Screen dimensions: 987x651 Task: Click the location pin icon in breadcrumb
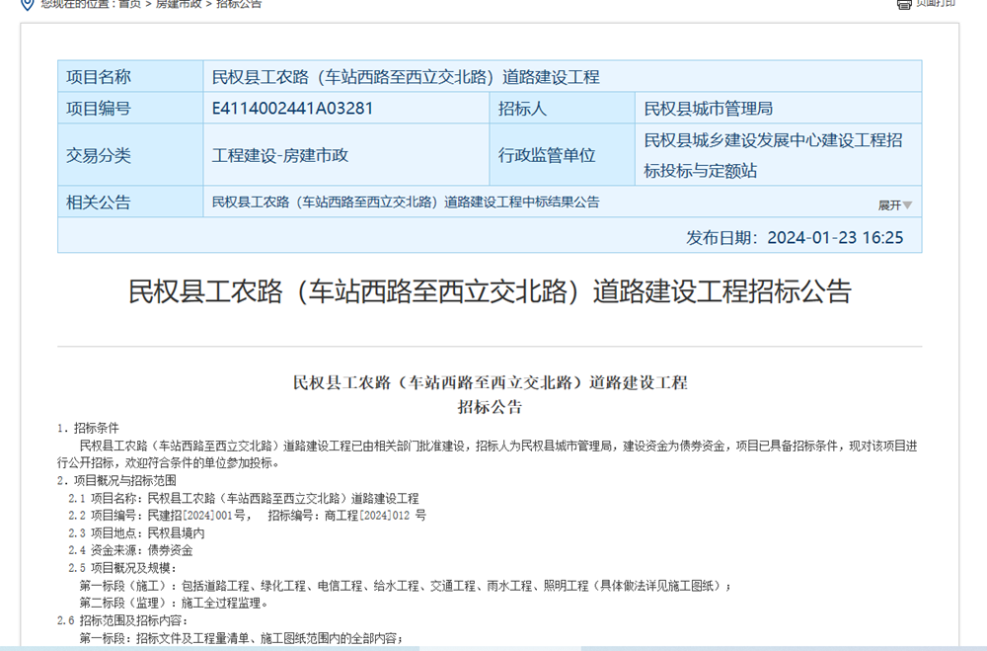pyautogui.click(x=27, y=4)
